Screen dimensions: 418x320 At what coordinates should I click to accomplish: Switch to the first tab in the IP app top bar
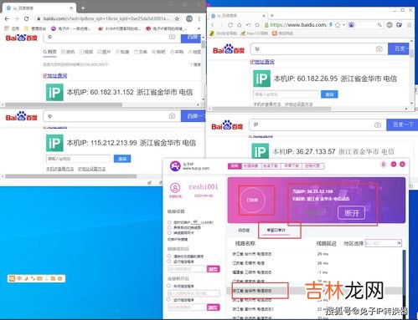pyautogui.click(x=235, y=166)
